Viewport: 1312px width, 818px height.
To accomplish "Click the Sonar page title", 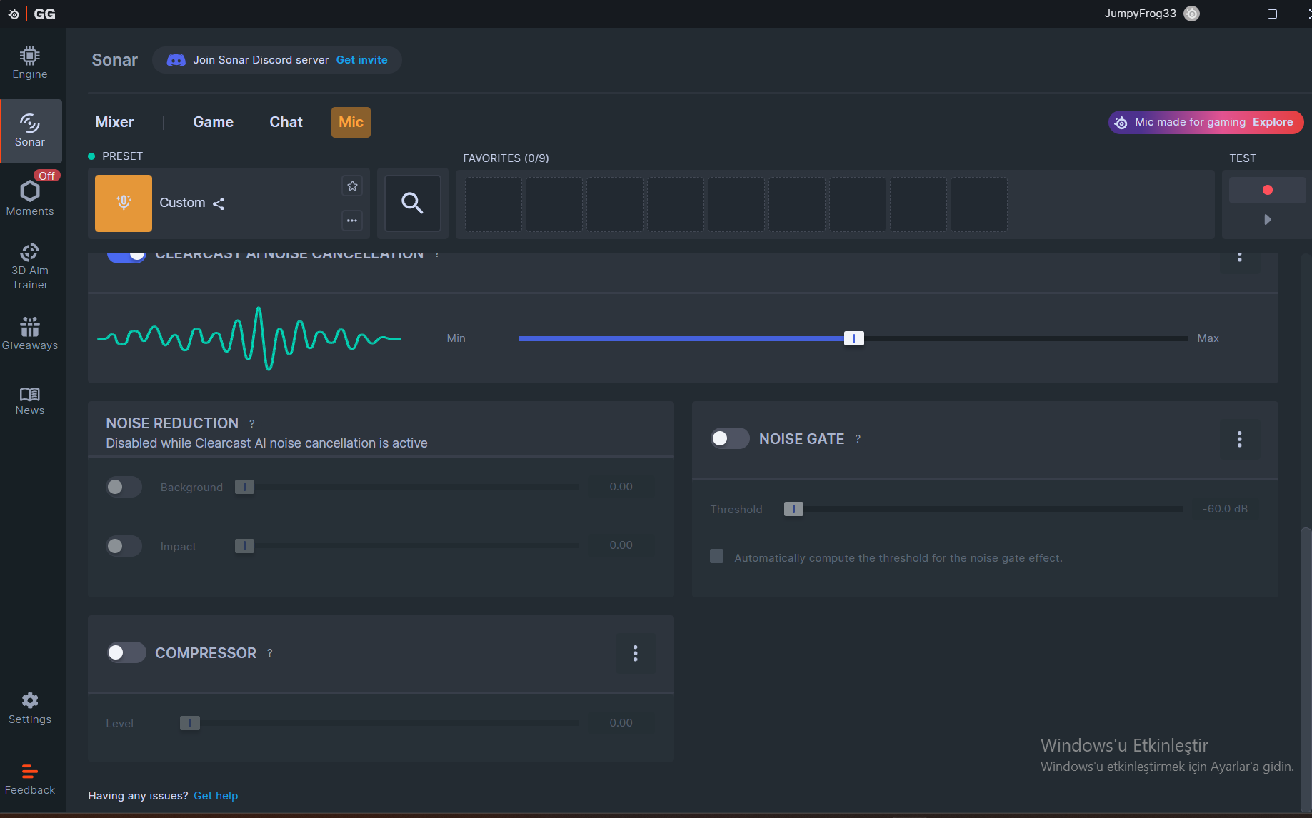I will 114,60.
